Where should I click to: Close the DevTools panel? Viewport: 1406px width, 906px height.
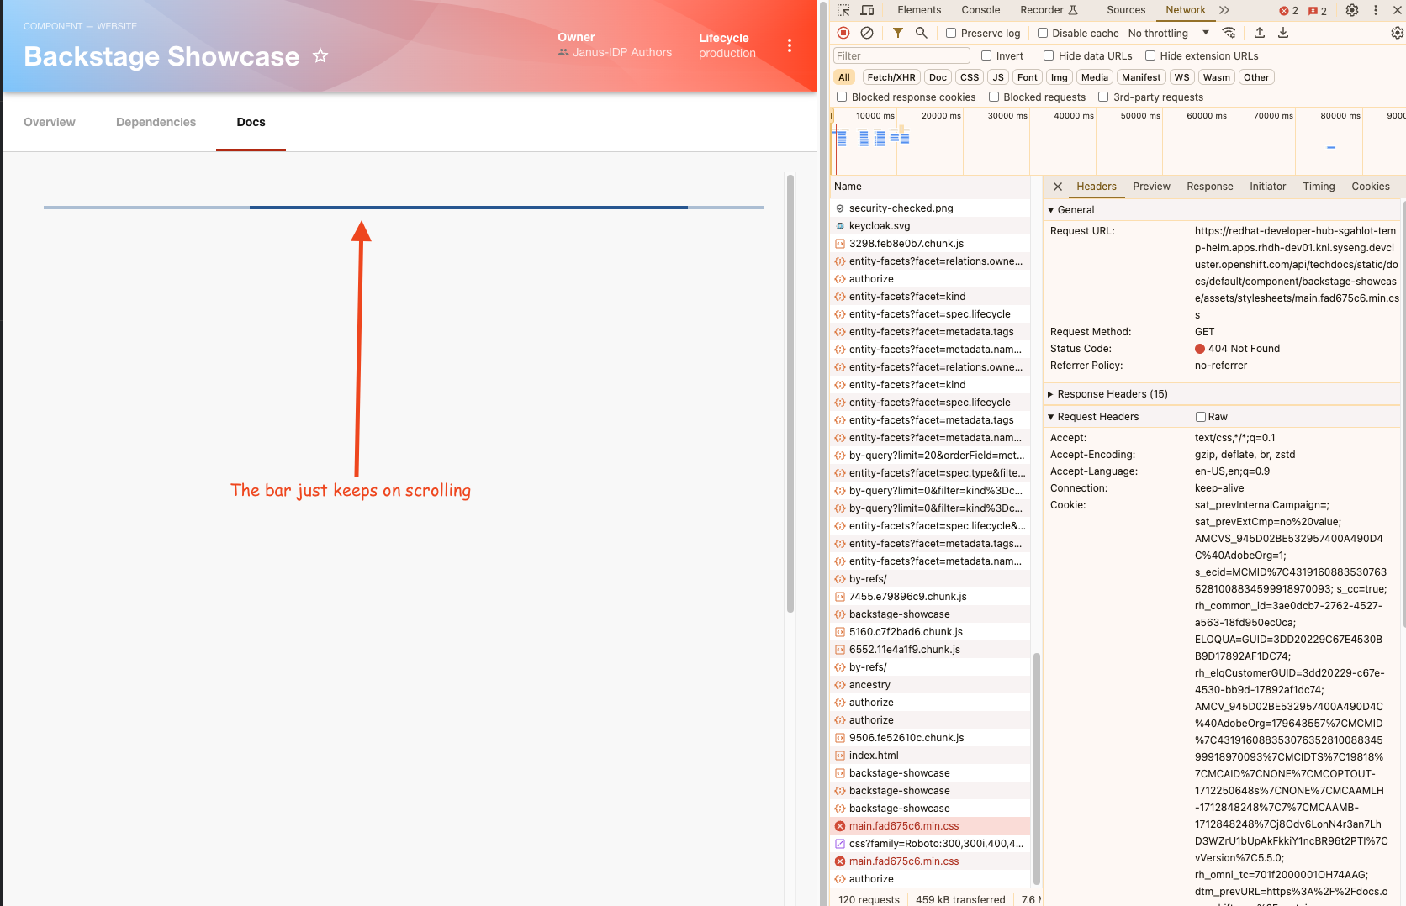(x=1398, y=10)
